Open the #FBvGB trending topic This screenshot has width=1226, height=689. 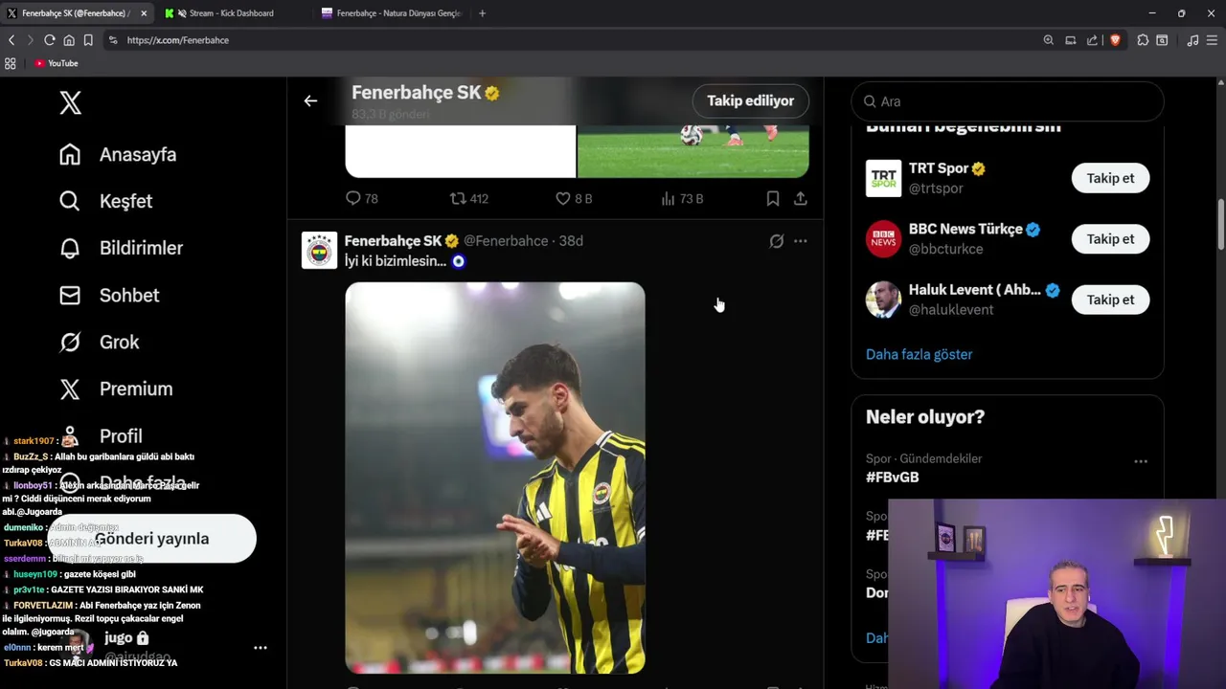point(893,477)
